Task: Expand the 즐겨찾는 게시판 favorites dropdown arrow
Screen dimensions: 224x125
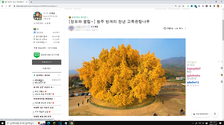Action: (59, 75)
